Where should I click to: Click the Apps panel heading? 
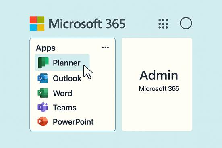[x=46, y=48]
